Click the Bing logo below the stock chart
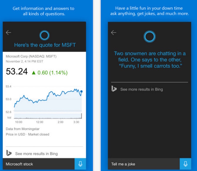This screenshot has height=171, width=197. [x=9, y=153]
